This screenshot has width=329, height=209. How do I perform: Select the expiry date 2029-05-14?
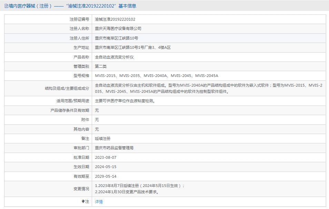pyautogui.click(x=106, y=176)
